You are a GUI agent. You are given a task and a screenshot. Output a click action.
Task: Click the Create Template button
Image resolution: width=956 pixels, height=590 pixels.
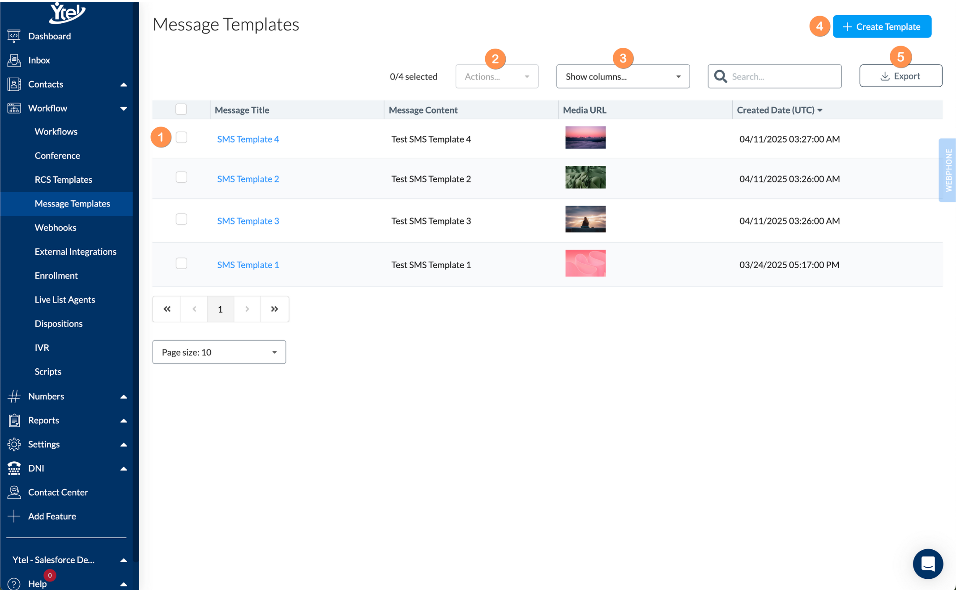coord(882,27)
